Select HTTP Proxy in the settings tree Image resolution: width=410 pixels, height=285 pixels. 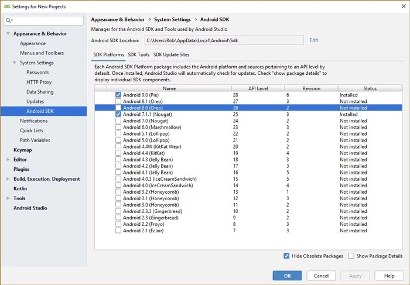point(39,82)
